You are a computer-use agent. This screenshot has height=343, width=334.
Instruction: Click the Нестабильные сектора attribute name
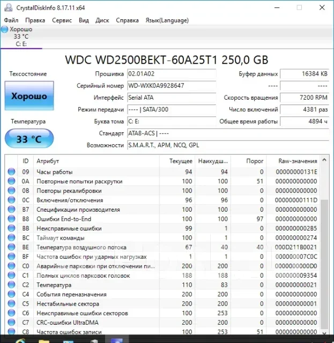68,304
